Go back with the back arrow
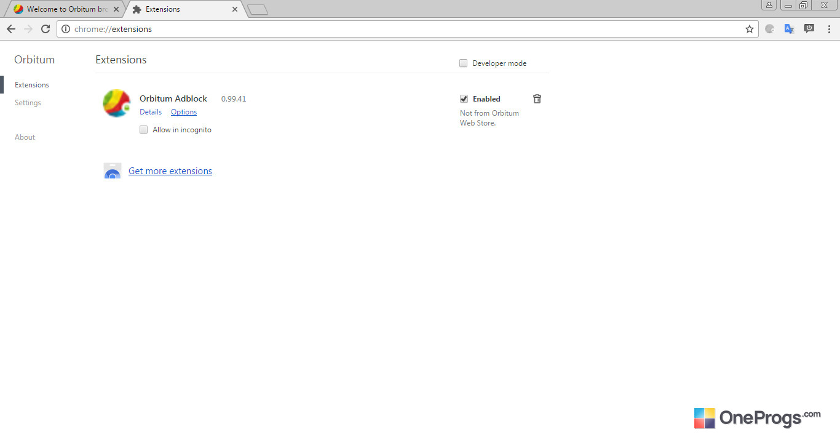Screen dimensions: 840x448 point(11,29)
